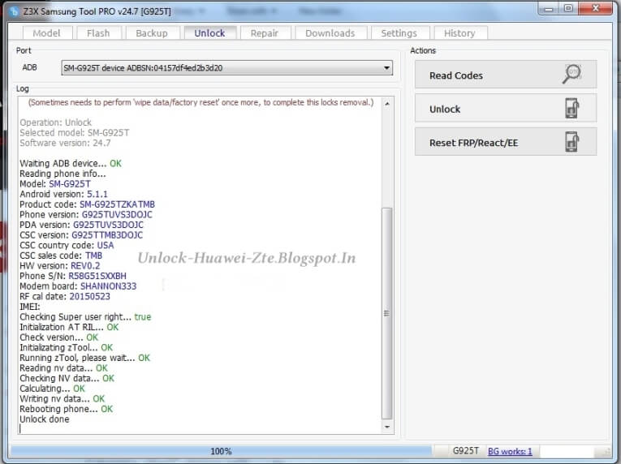Click the log vertical scrollbar thumb
Viewport: 621px width, 464px height.
(387, 313)
